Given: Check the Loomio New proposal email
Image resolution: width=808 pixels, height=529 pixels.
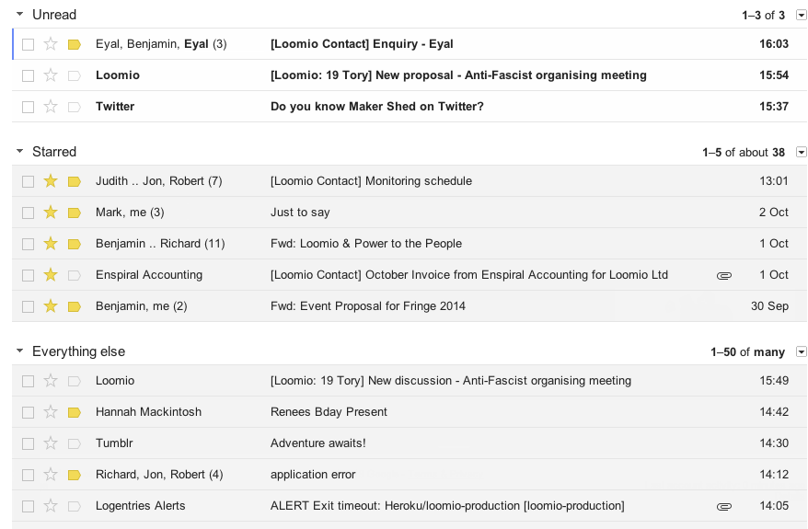Looking at the screenshot, I should point(29,75).
